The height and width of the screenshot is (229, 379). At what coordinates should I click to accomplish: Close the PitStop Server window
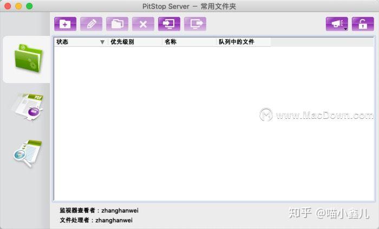[x=8, y=6]
